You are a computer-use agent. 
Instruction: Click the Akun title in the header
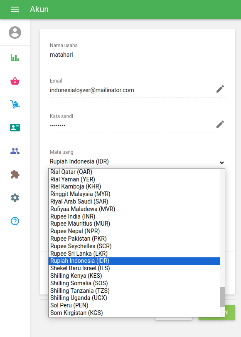point(39,9)
